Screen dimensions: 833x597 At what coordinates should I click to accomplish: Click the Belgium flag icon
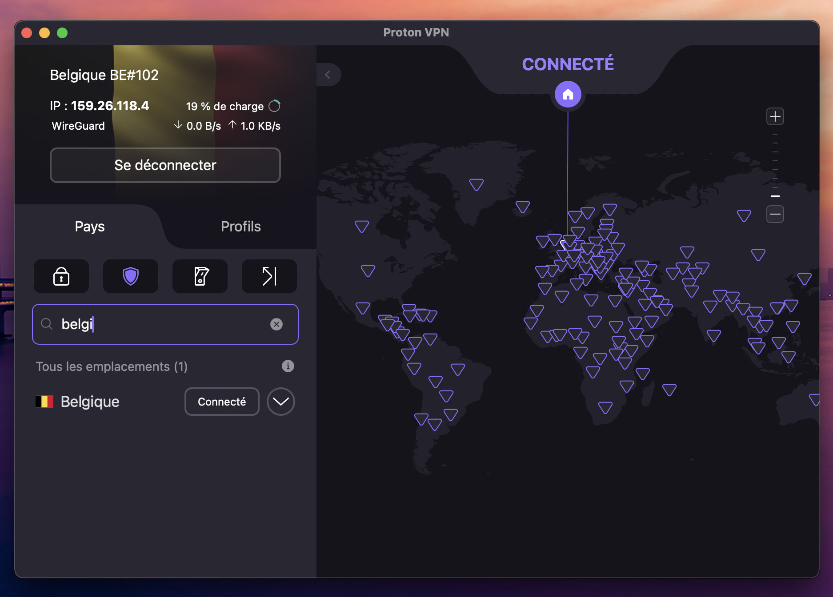(x=44, y=401)
